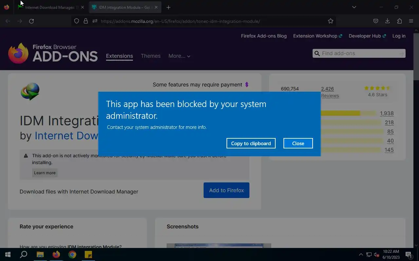Click the taskbar clock and date

click(391, 254)
